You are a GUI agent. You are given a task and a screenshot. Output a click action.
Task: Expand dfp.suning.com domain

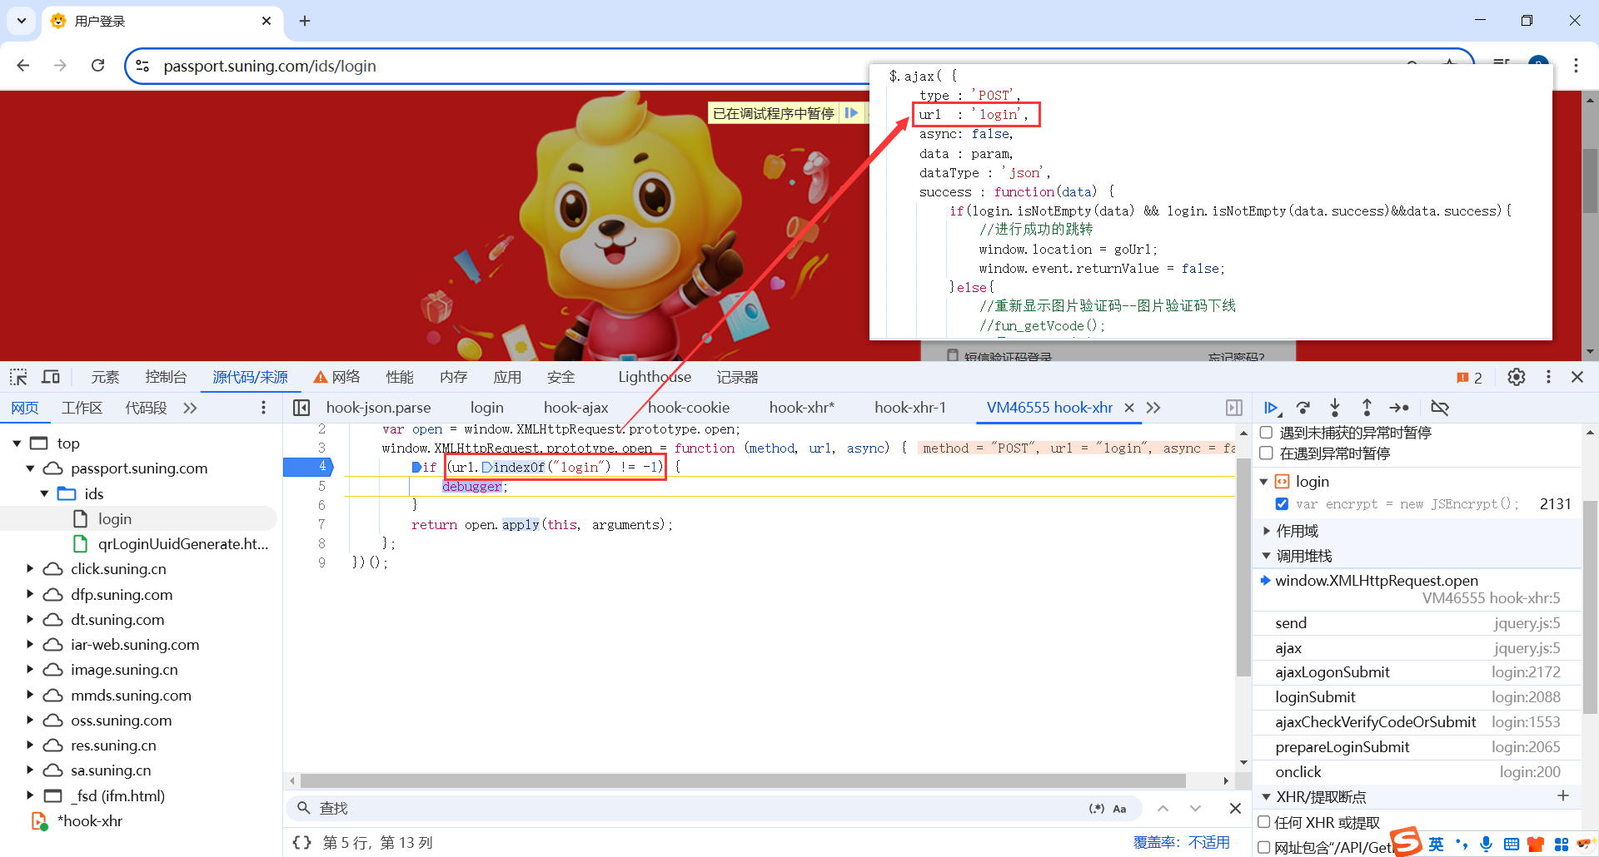pos(31,594)
